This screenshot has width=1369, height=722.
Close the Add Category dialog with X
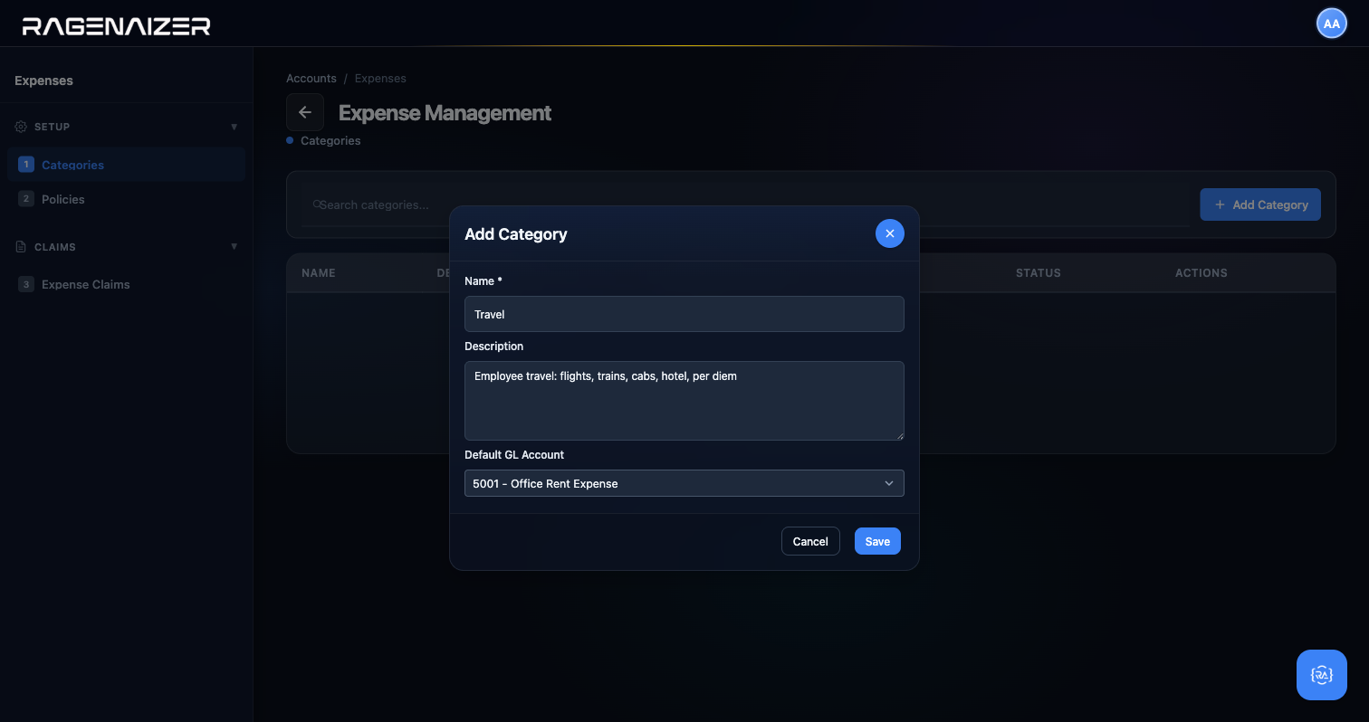click(889, 233)
